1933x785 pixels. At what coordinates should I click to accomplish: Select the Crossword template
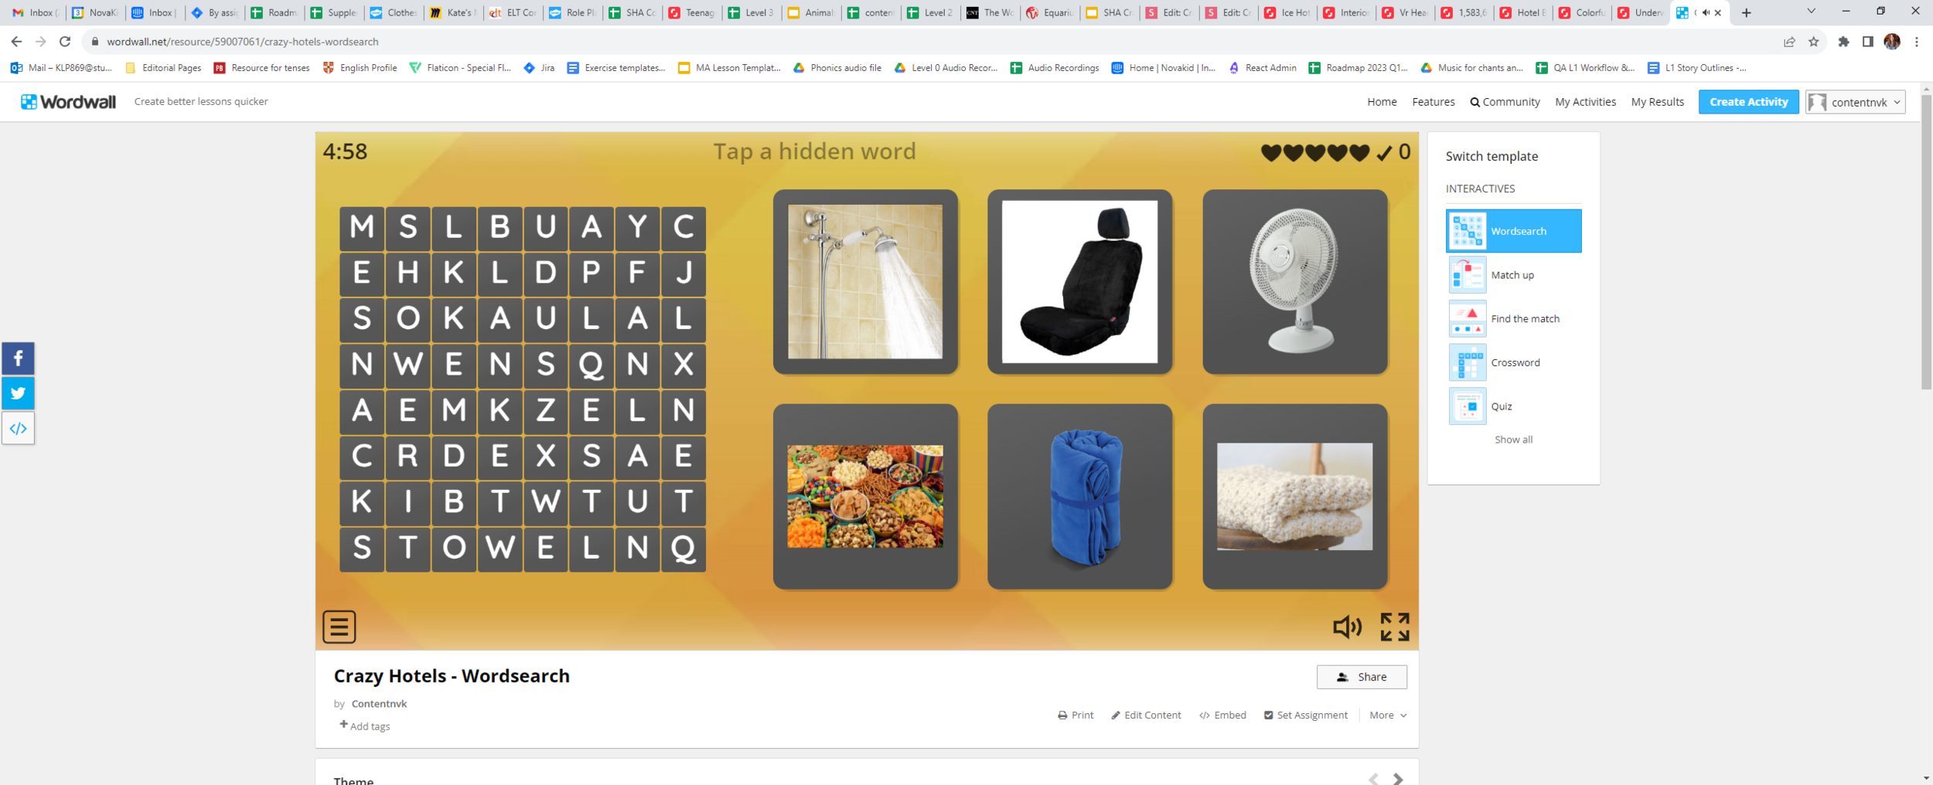pyautogui.click(x=1513, y=362)
